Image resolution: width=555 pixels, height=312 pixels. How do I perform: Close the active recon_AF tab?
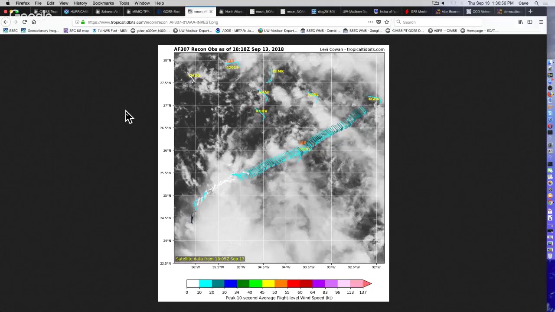tap(211, 11)
